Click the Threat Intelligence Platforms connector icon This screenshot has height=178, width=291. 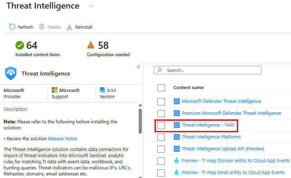tap(176, 137)
